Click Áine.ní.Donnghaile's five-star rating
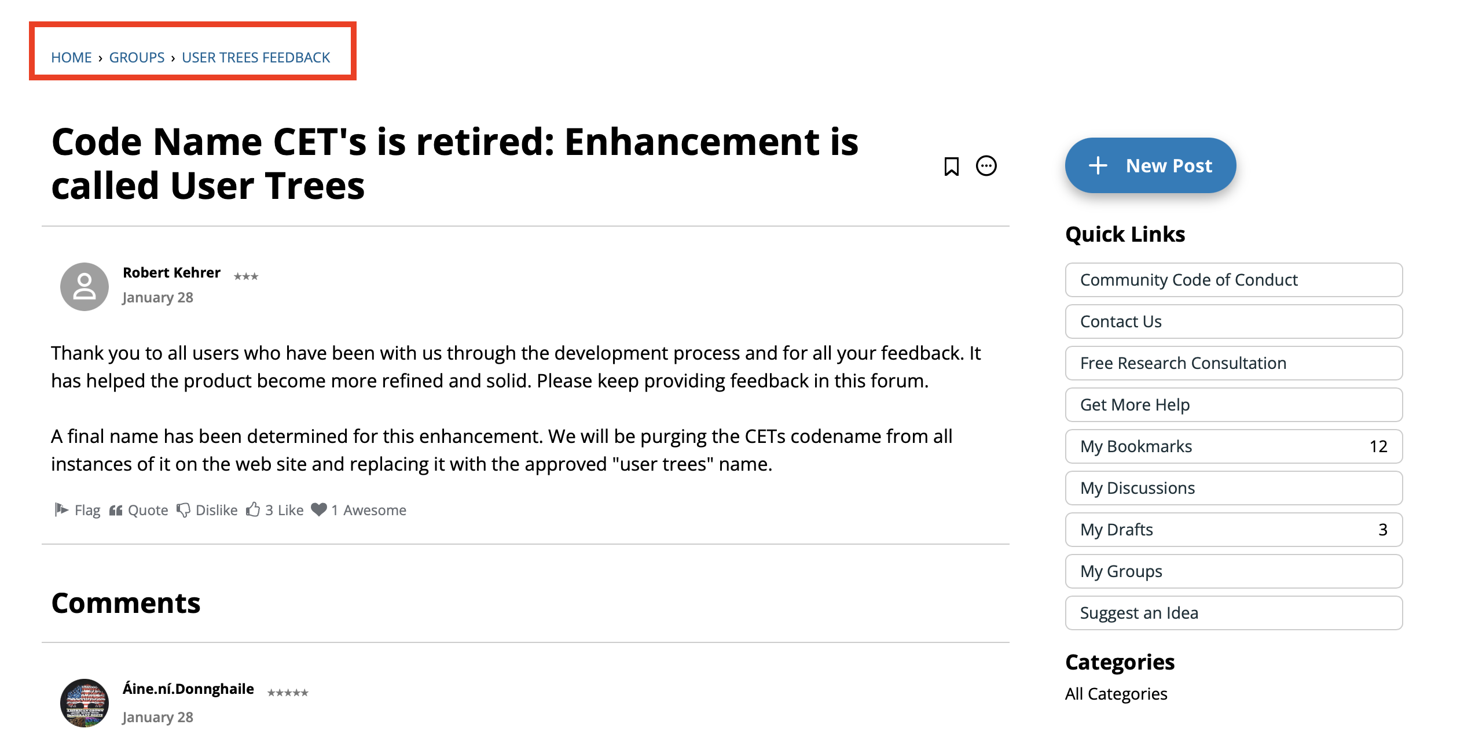The height and width of the screenshot is (754, 1475). pos(288,692)
